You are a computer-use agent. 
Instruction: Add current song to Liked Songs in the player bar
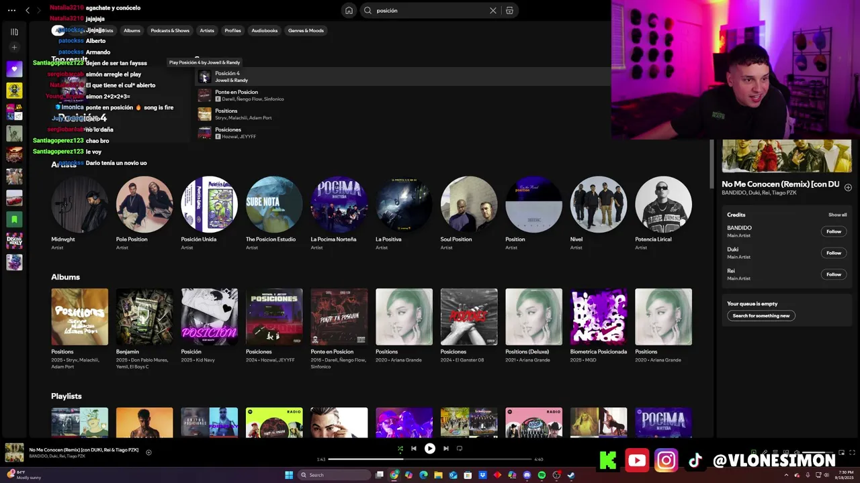click(148, 452)
